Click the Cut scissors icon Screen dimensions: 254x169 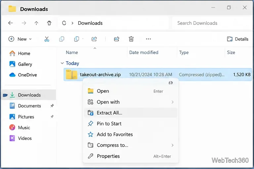pos(47,39)
